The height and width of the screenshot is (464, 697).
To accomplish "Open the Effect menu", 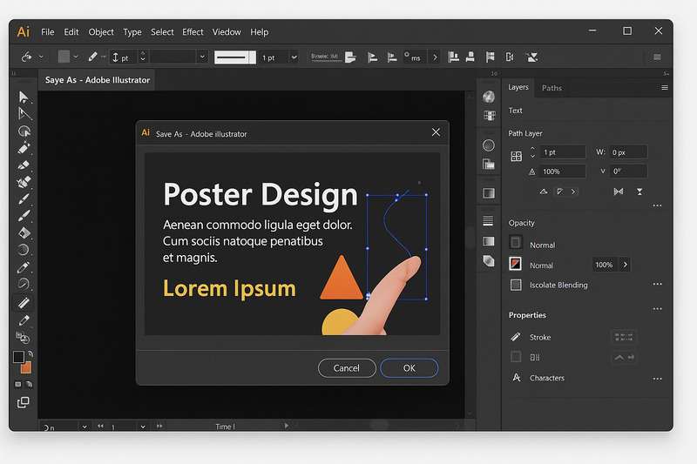I will coord(193,32).
